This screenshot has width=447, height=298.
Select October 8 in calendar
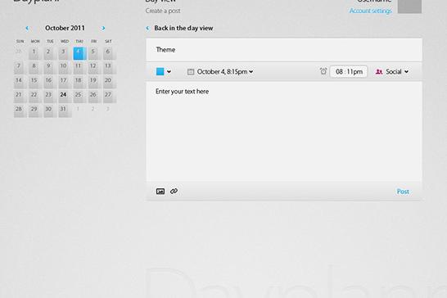[35, 68]
